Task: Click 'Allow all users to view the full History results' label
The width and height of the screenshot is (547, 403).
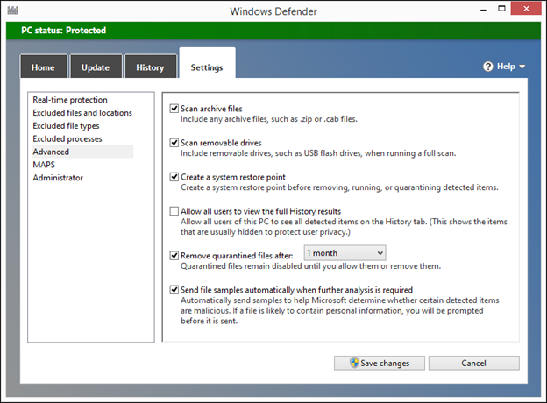Action: click(260, 211)
